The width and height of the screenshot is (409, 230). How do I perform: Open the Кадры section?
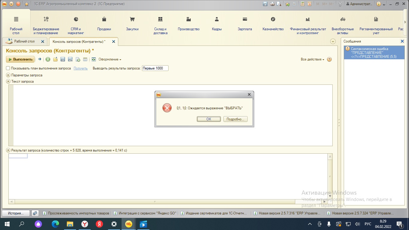(x=217, y=24)
